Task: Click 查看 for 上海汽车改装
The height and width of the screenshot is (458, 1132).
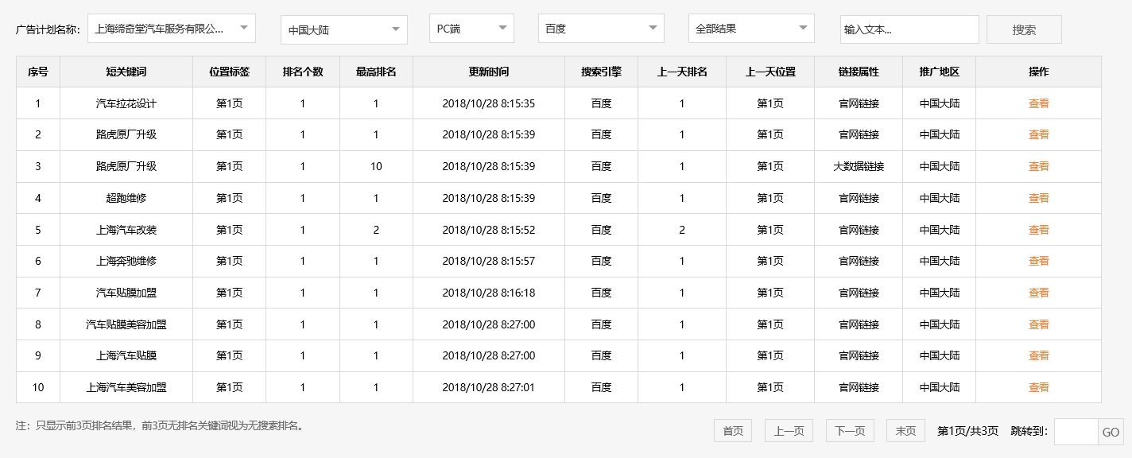Action: tap(1039, 230)
